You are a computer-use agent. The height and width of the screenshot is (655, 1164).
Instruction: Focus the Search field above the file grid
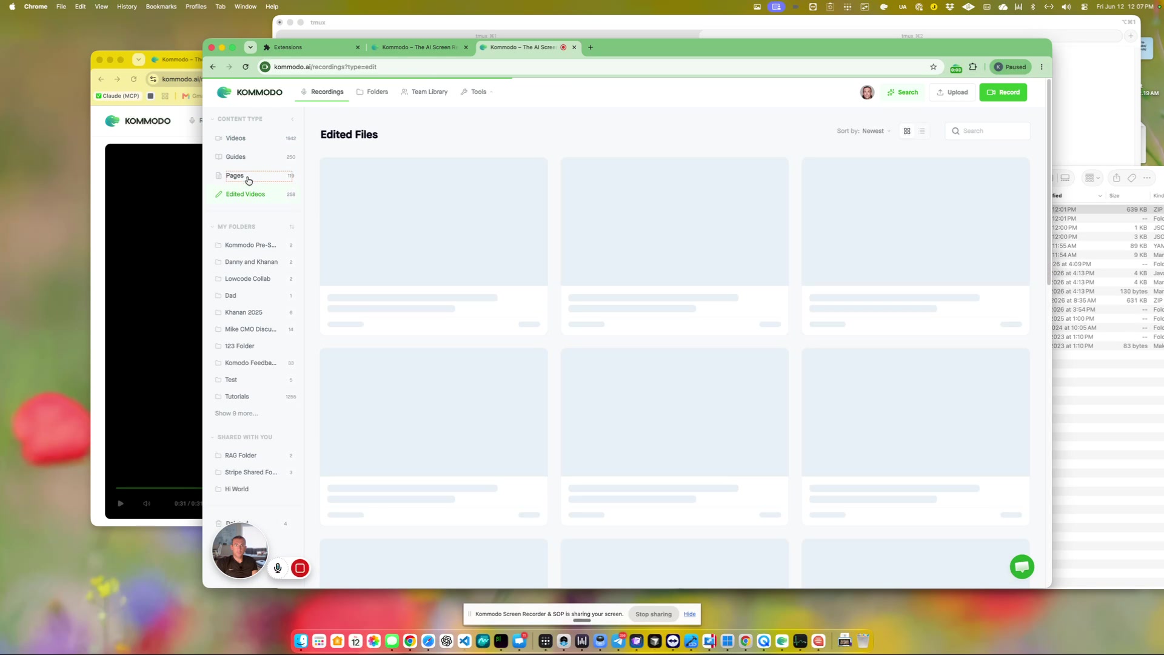(988, 131)
